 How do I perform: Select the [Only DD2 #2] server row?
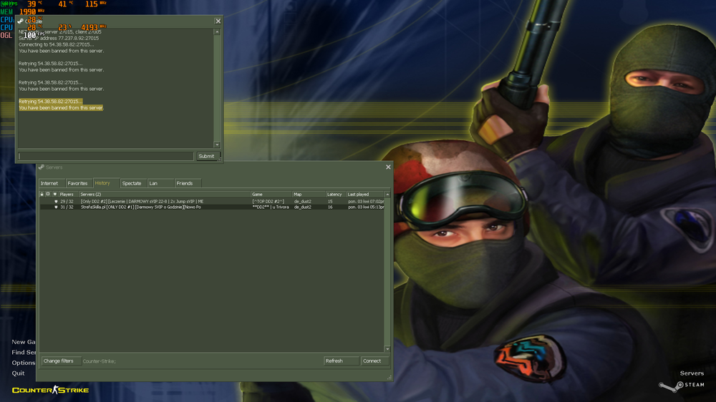point(212,201)
